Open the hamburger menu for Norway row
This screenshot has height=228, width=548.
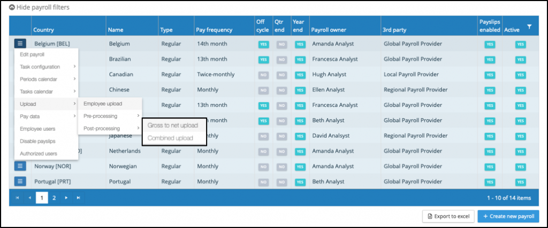tap(20, 166)
